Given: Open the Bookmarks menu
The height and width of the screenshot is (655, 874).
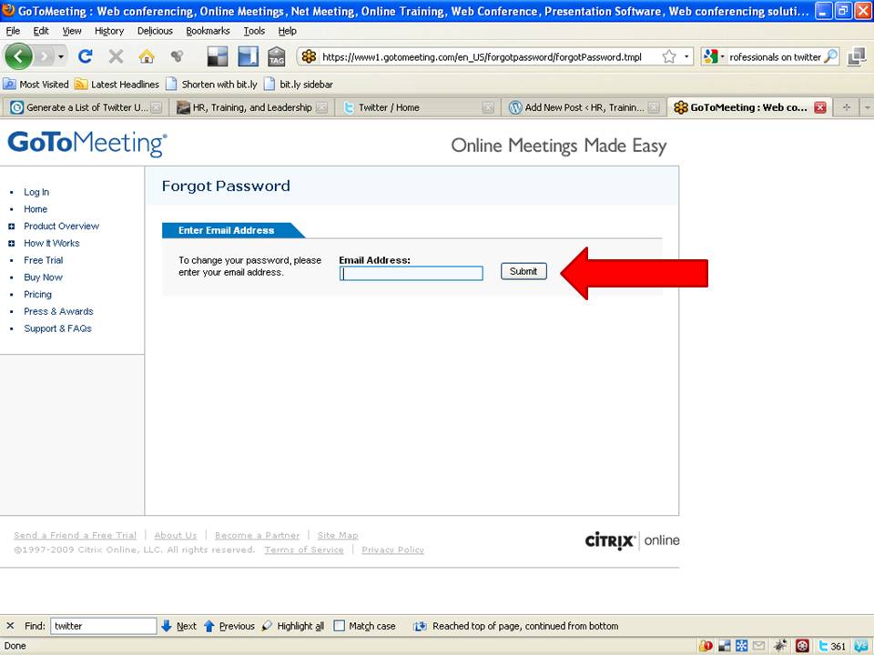Looking at the screenshot, I should tap(208, 31).
